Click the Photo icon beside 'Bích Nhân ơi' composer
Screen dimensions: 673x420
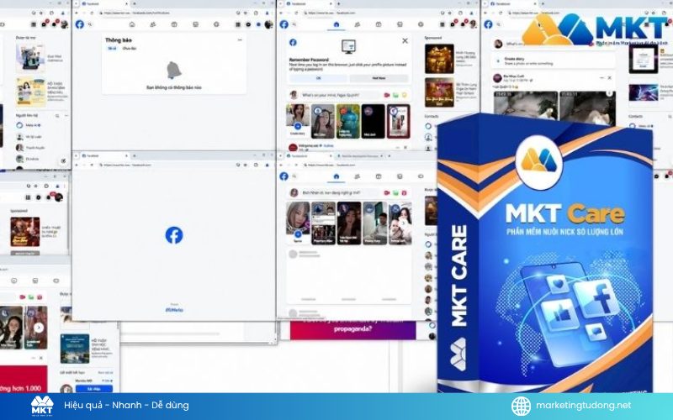click(x=395, y=193)
